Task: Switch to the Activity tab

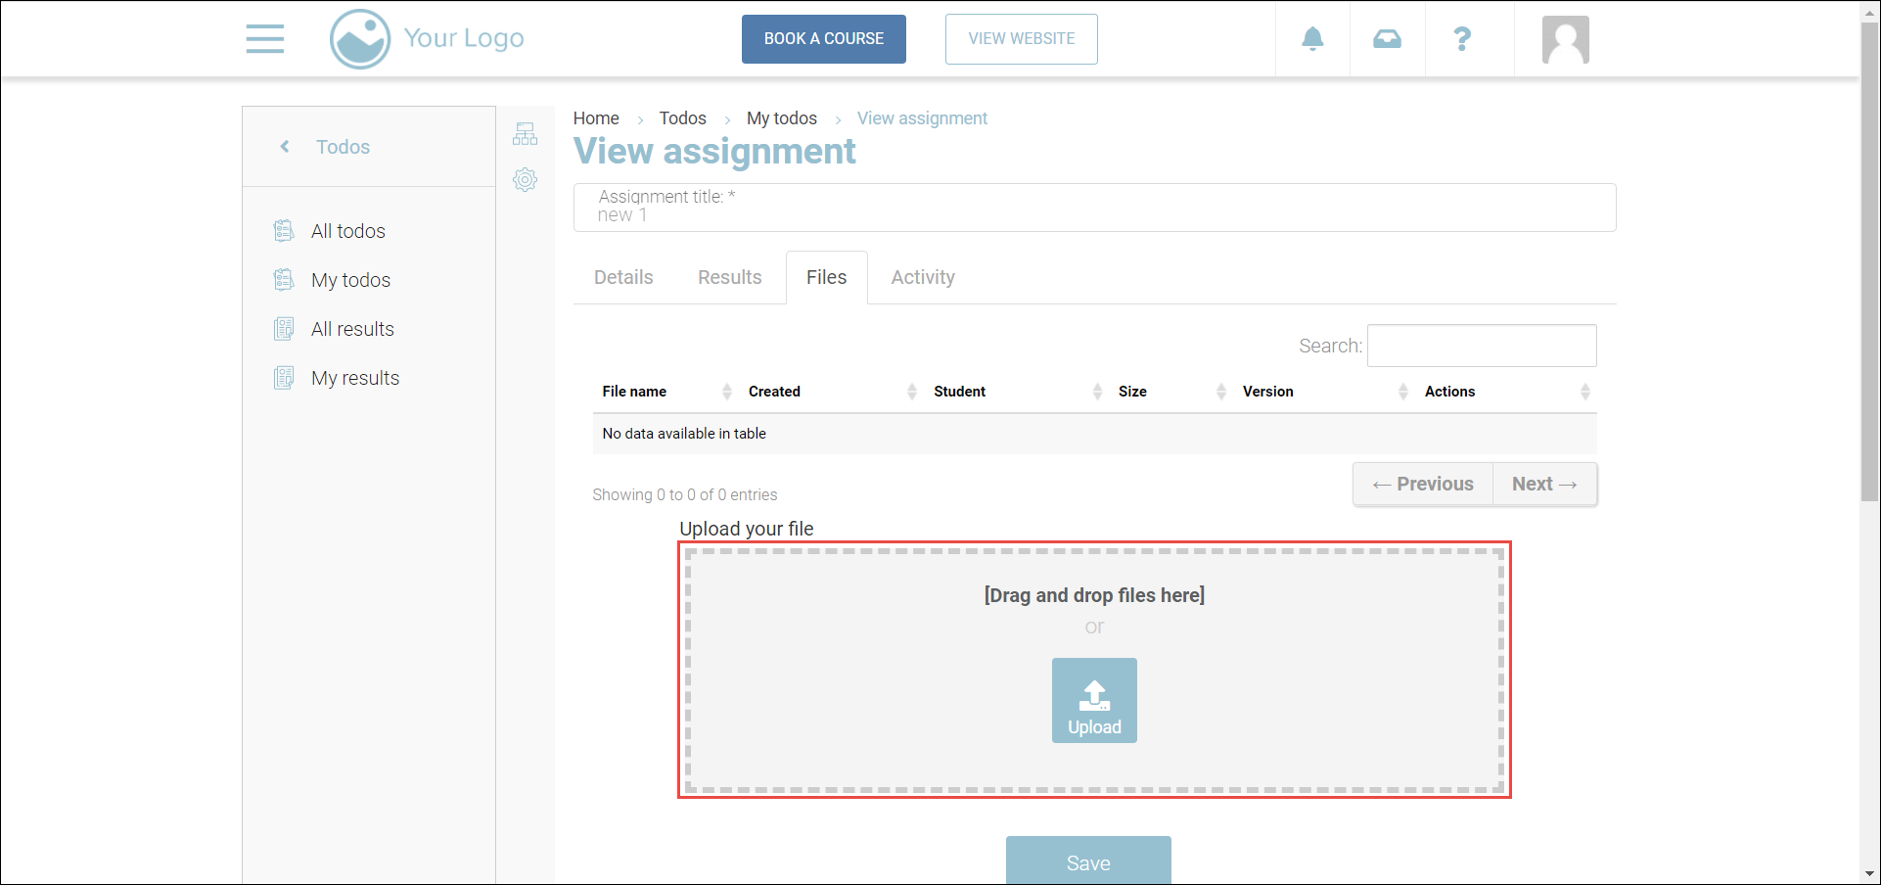Action: pos(922,277)
